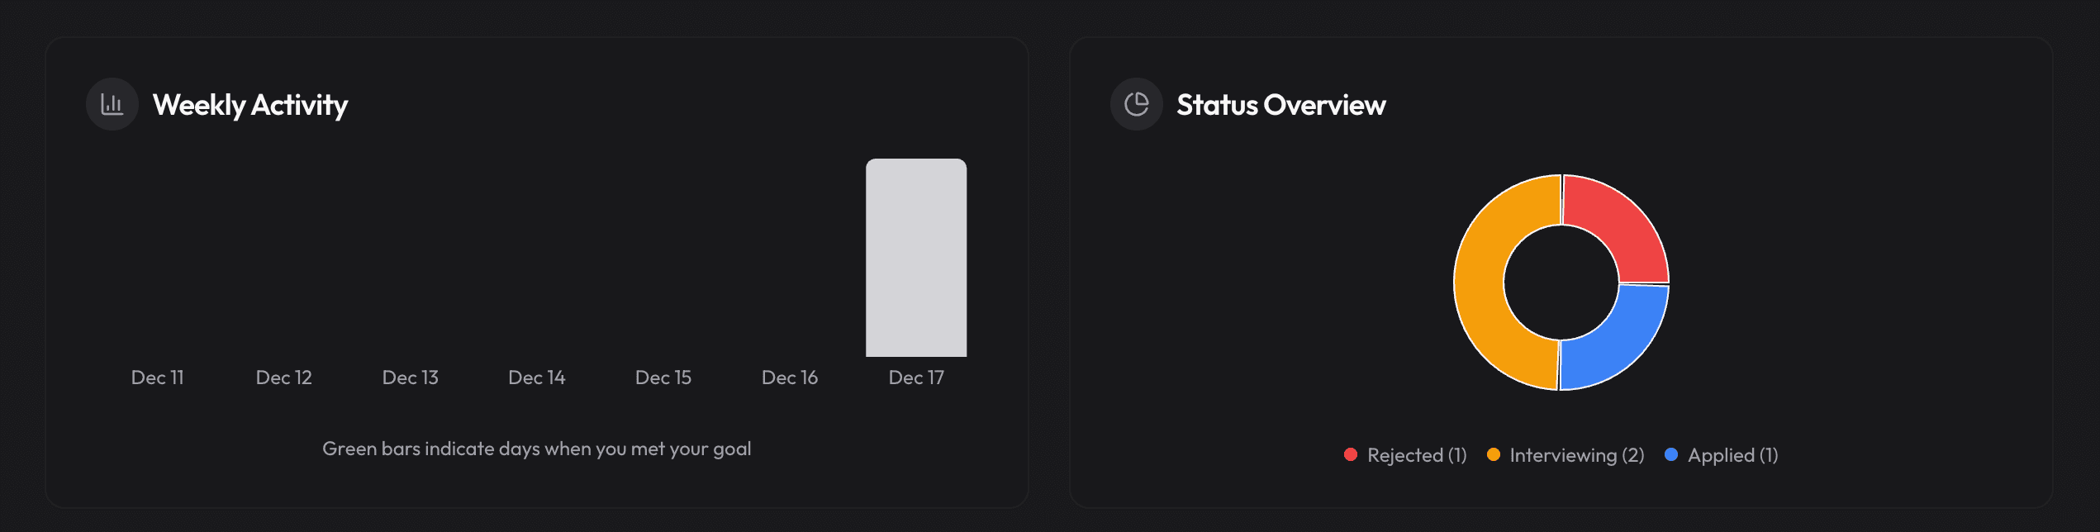Toggle the "Interviewing (2)" legend label
The image size is (2100, 532).
(1576, 455)
